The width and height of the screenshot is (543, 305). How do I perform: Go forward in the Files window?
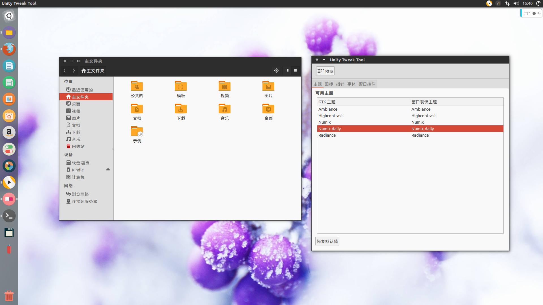[74, 71]
